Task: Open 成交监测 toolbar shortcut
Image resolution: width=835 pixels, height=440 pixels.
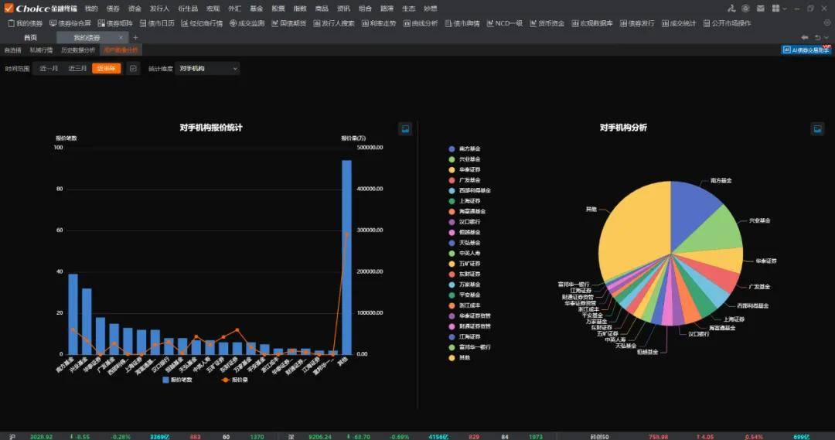Action: click(x=247, y=23)
